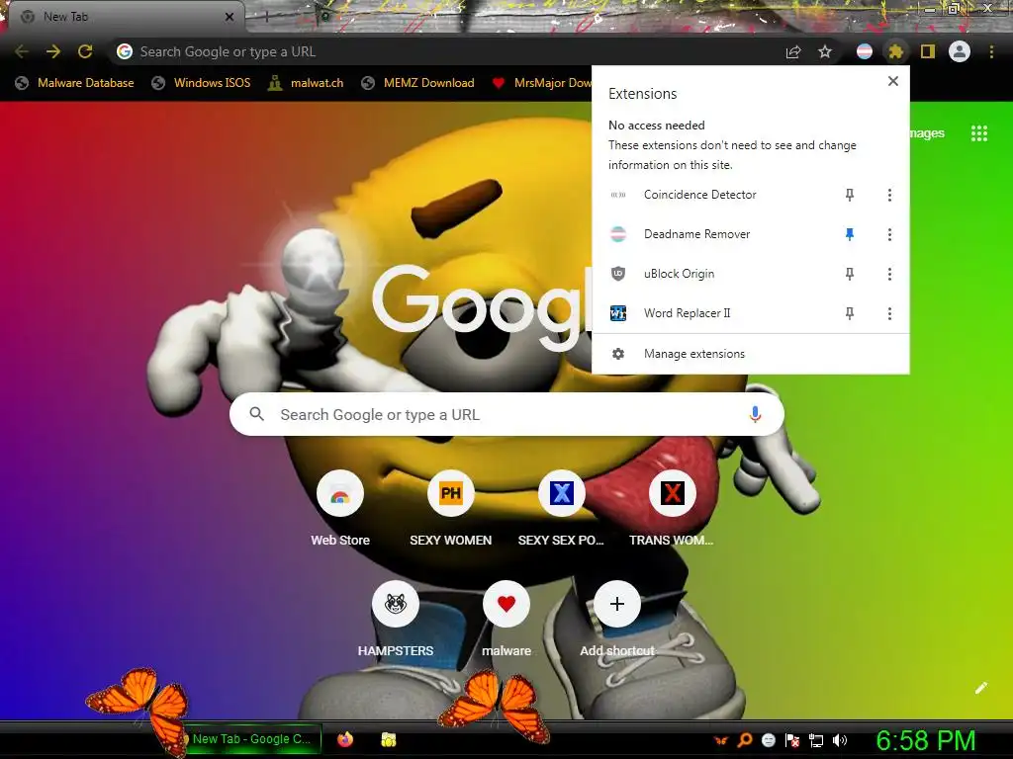Go back with the browser back arrow
Viewport: 1013px width, 759px height.
coord(22,51)
